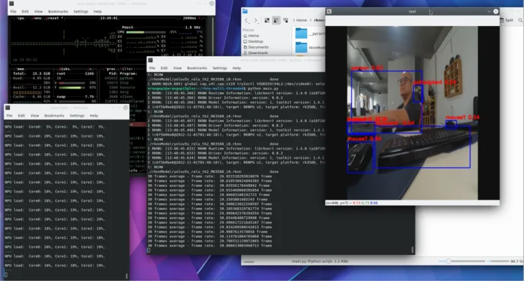Click the main.py status bar text
The height and width of the screenshot is (281, 524).
click(320, 261)
